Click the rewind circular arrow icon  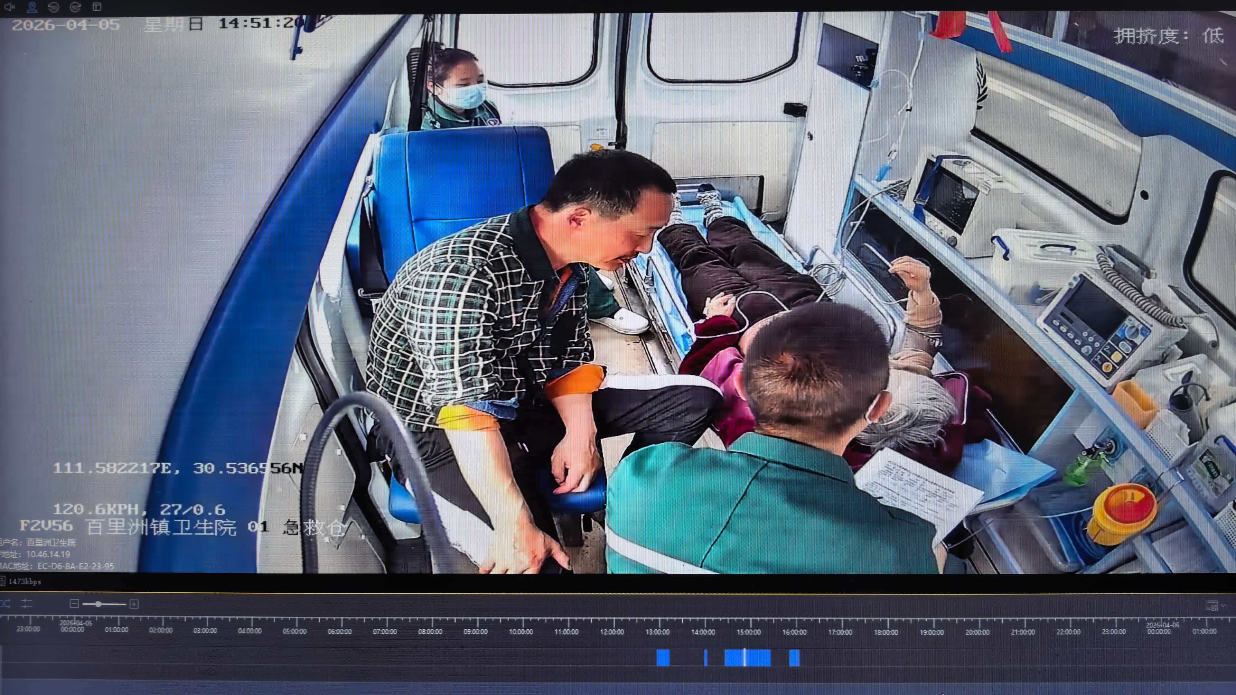[x=53, y=7]
